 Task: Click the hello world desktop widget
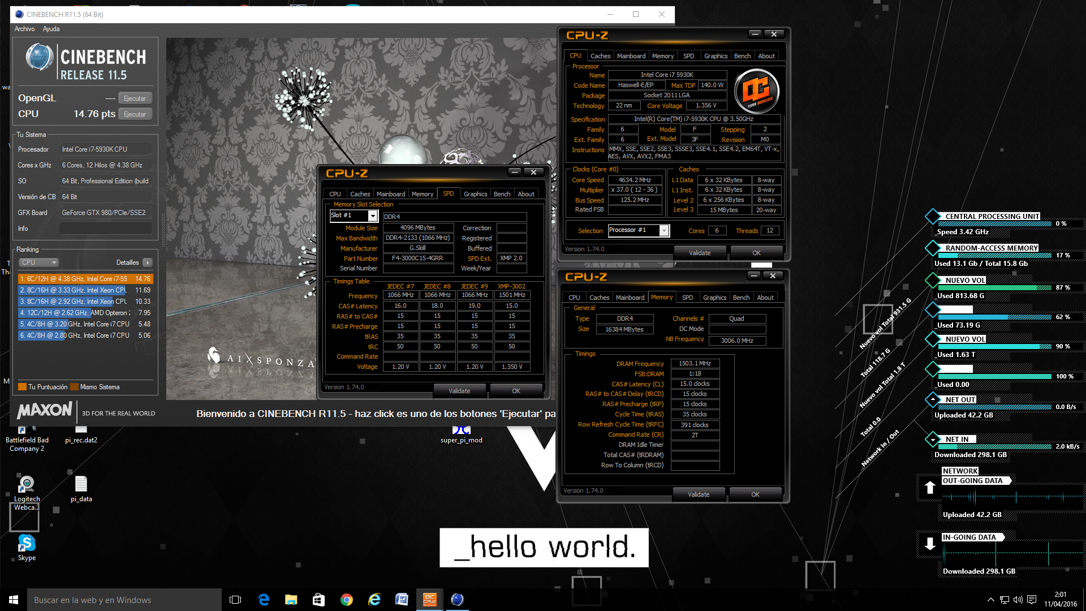tap(544, 548)
